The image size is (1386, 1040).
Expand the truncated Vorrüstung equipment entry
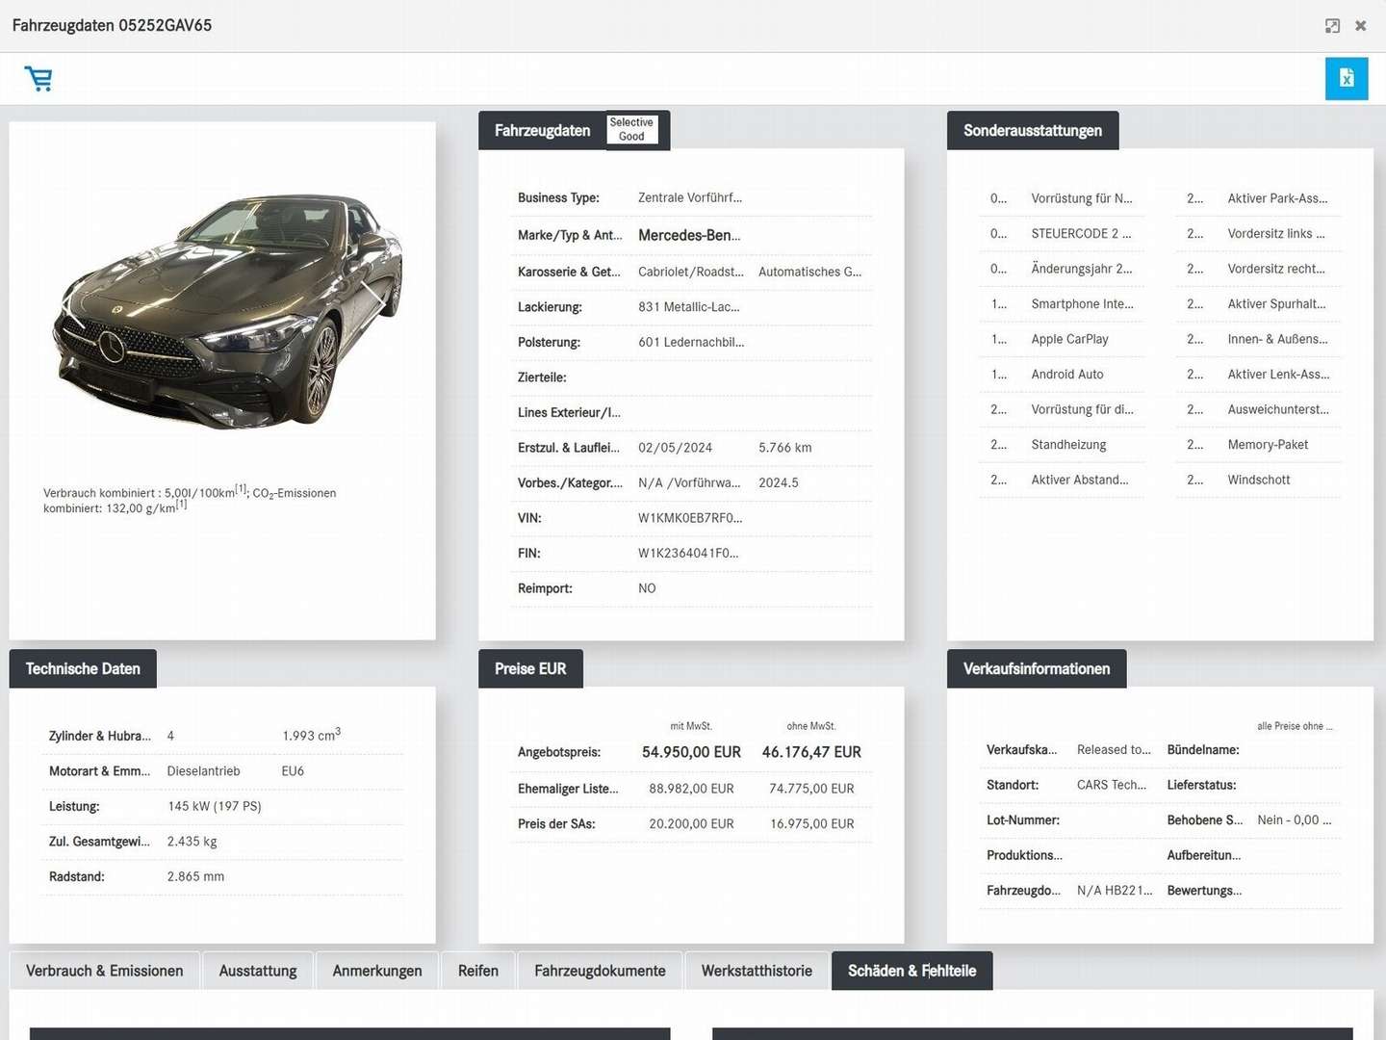1082,198
